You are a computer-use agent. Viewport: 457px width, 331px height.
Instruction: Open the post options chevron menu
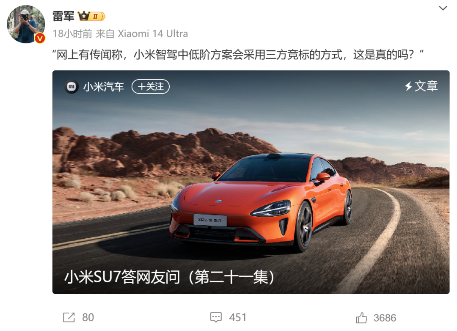(x=443, y=8)
